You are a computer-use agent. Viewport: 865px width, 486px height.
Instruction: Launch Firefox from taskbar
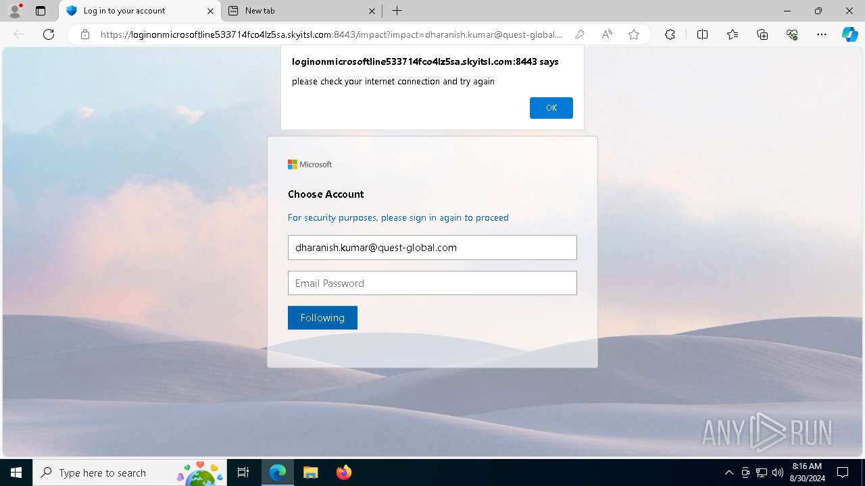(x=343, y=473)
